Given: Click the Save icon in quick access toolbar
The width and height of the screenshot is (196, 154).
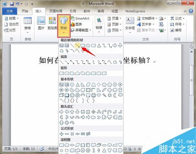Looking at the screenshot, I should (x=12, y=4).
